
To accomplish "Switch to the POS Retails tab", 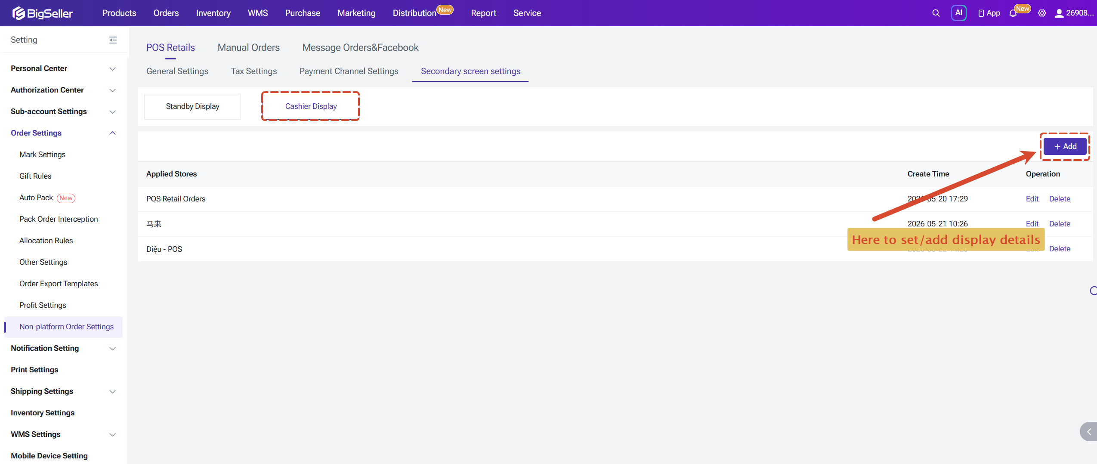I will (170, 47).
